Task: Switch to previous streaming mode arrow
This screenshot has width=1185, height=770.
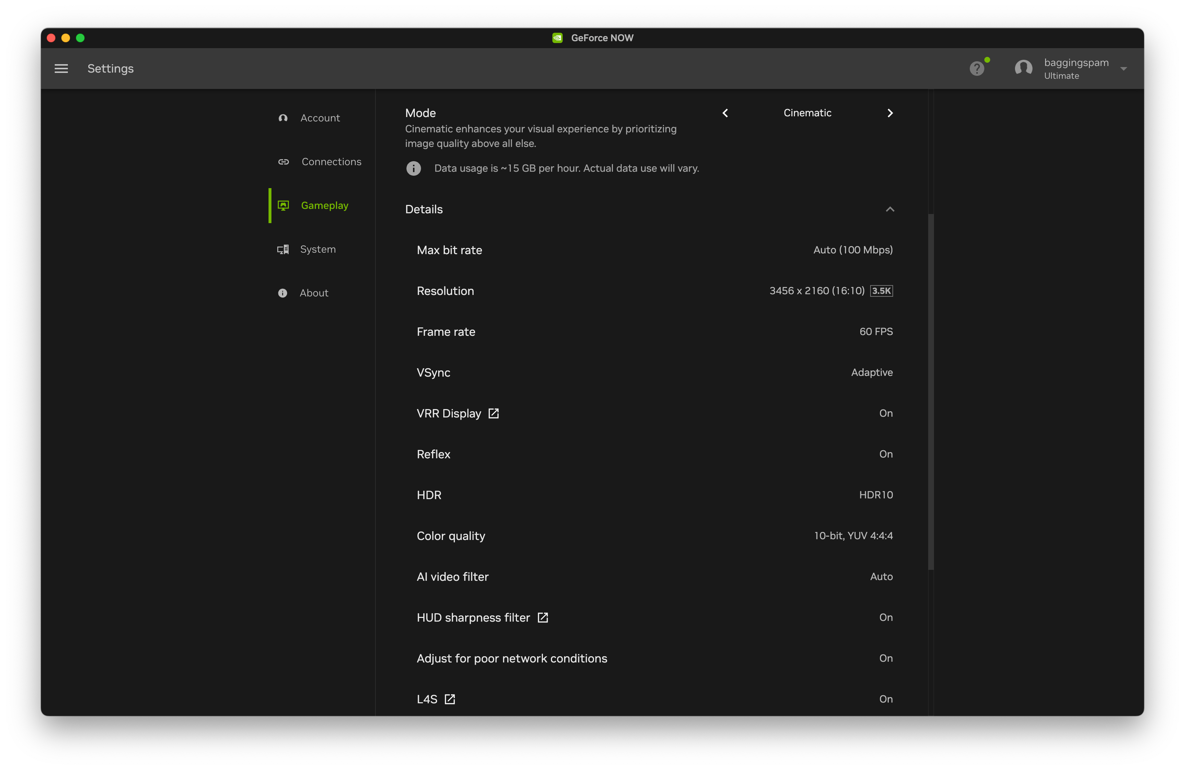Action: pyautogui.click(x=725, y=113)
